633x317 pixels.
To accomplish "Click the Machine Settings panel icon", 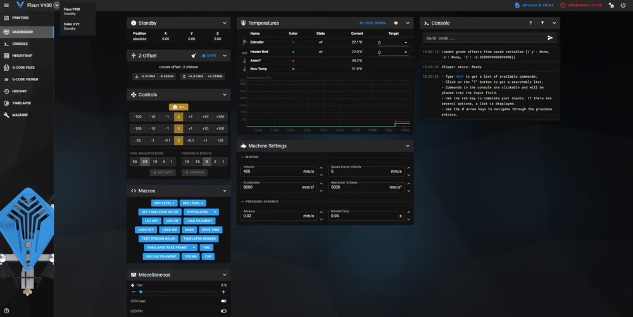I will [x=244, y=146].
